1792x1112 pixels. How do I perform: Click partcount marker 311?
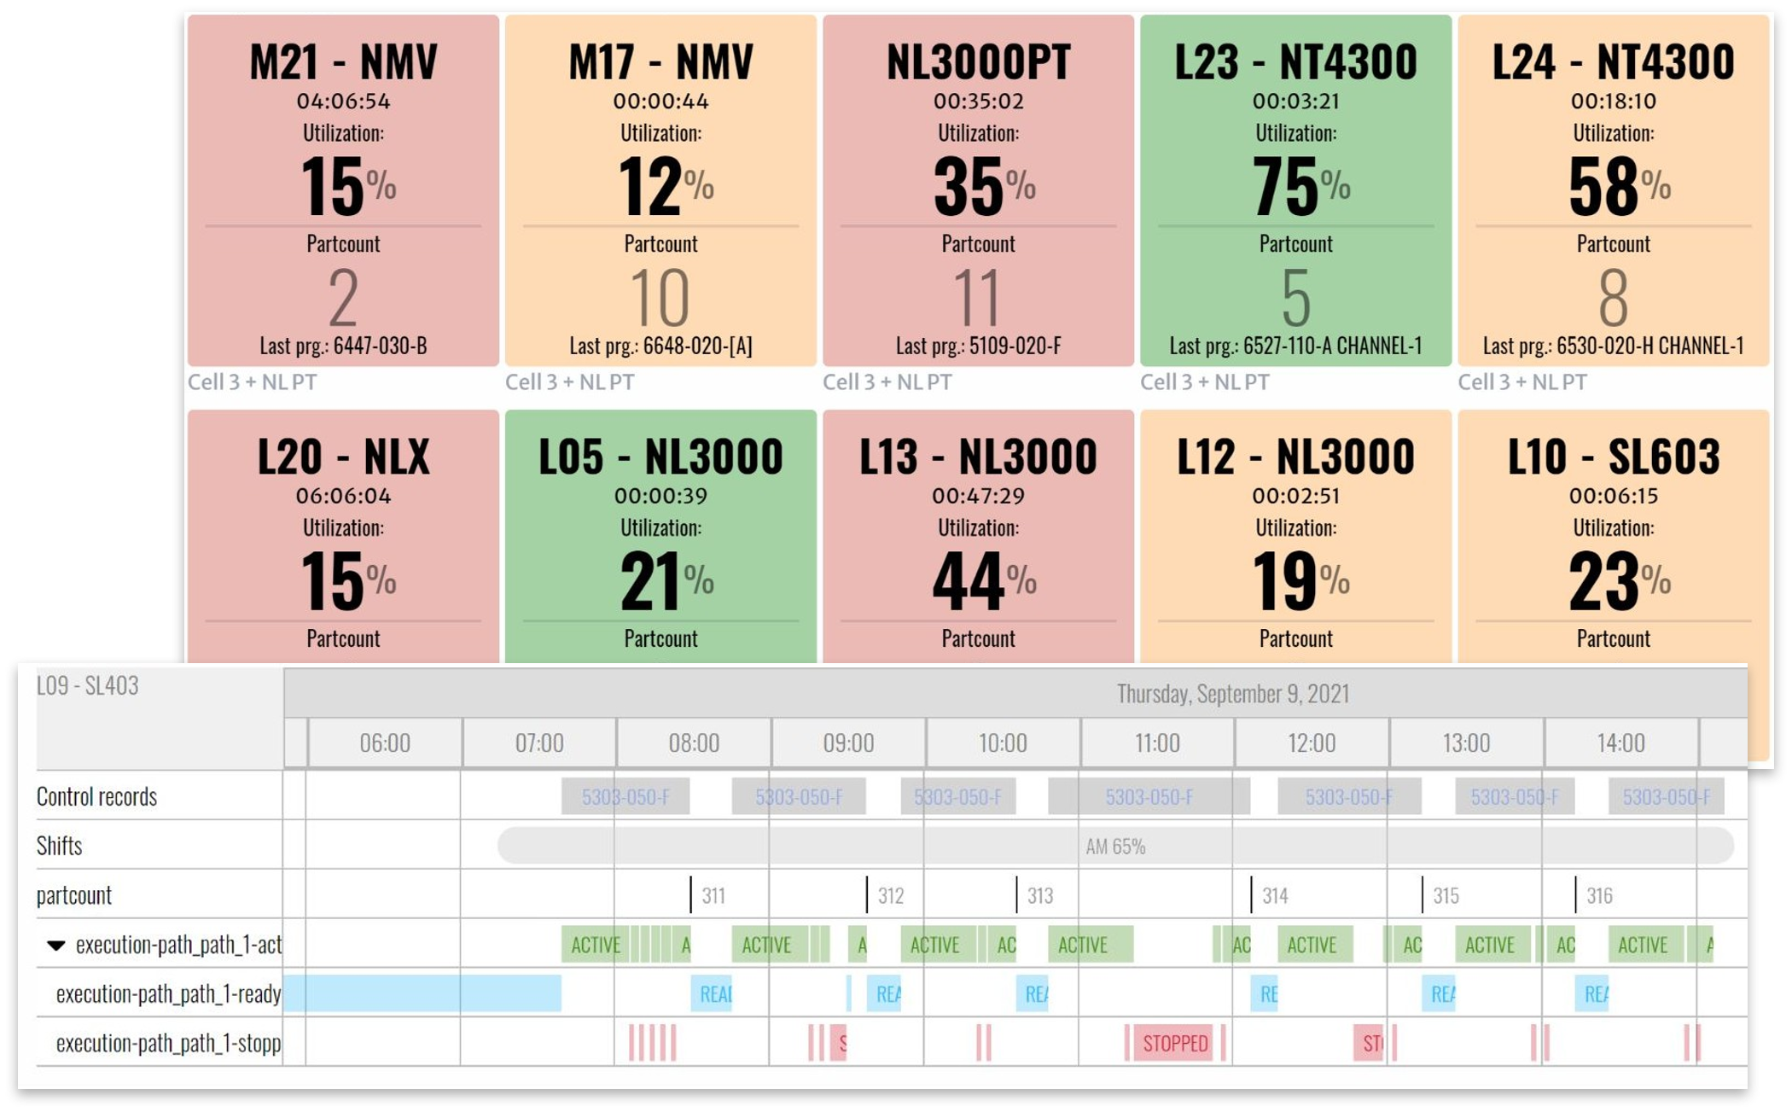(x=712, y=895)
